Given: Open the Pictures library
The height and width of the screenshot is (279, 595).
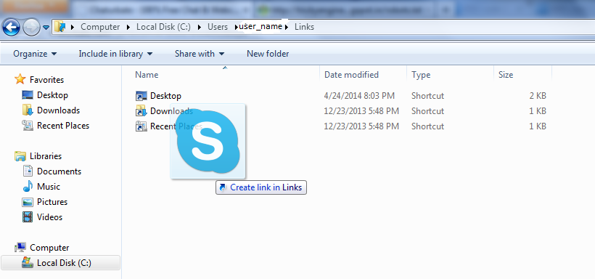Looking at the screenshot, I should point(52,202).
